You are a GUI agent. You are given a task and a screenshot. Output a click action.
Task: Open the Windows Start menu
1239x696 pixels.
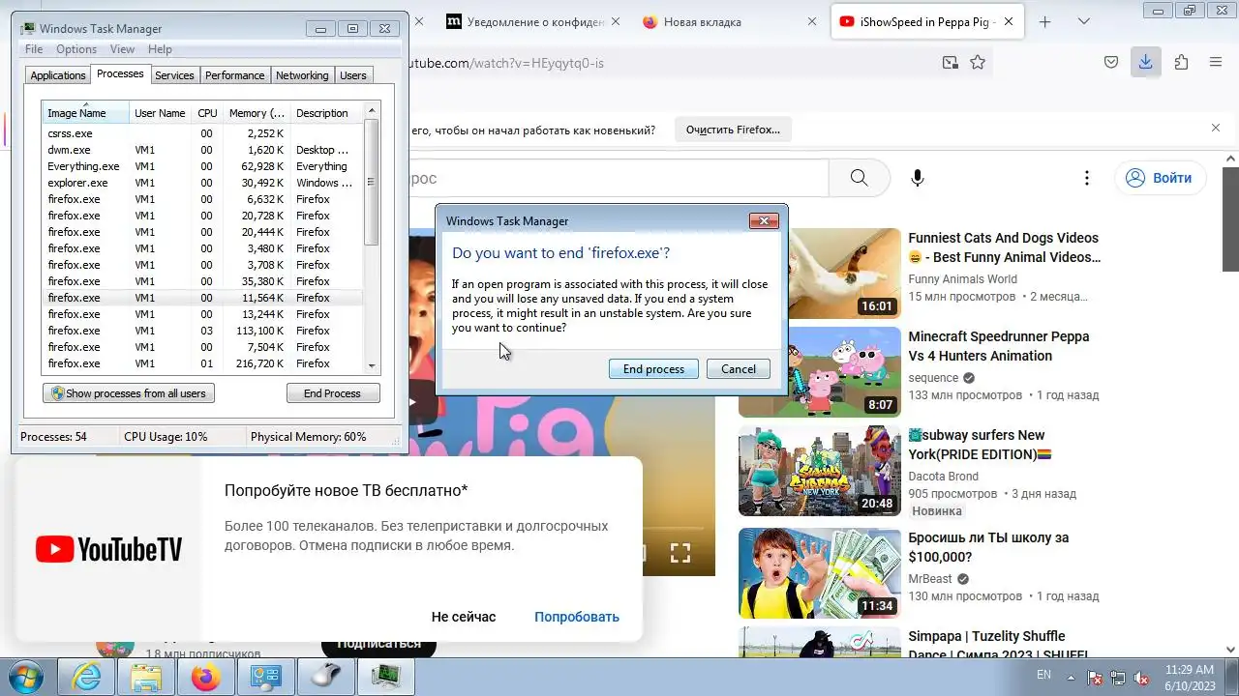(x=26, y=677)
